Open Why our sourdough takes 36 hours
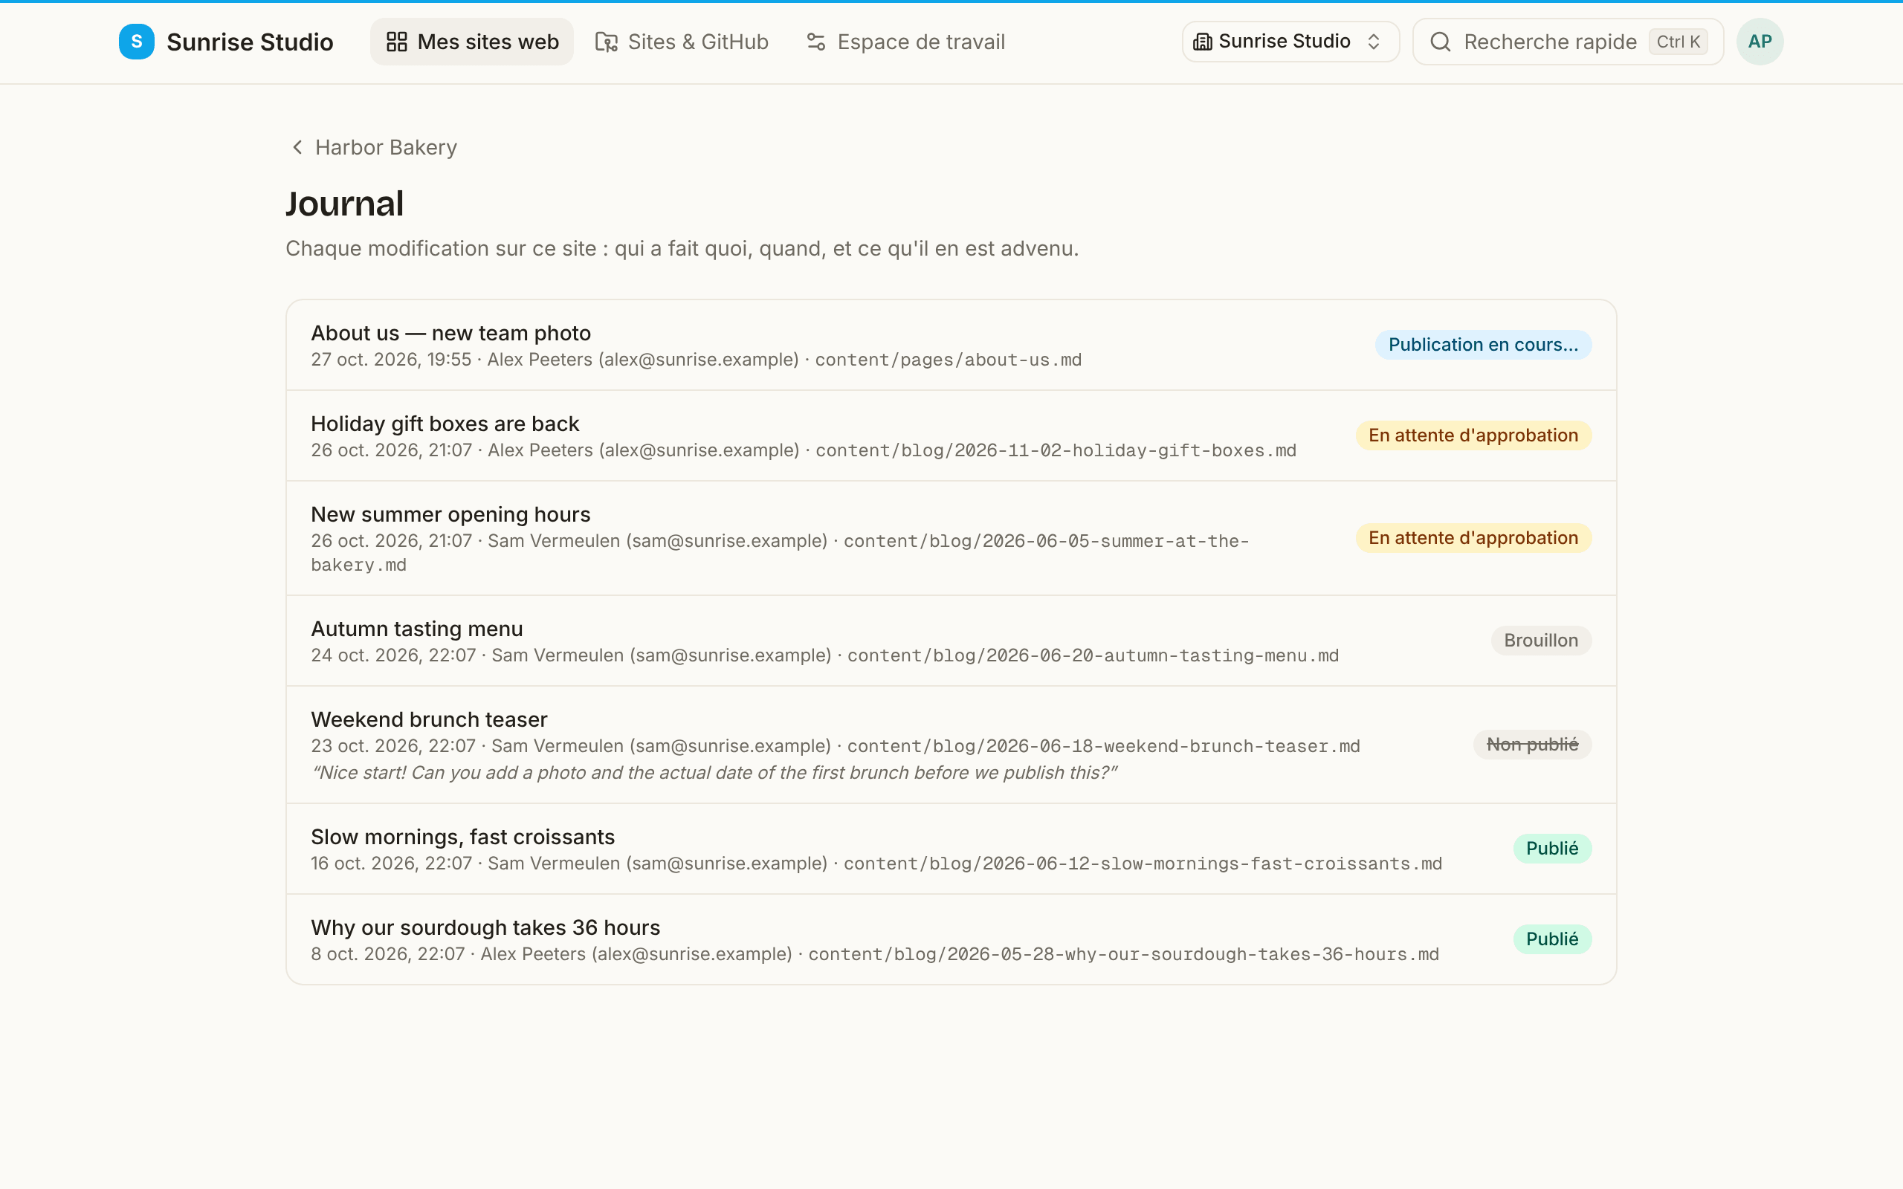 click(951, 939)
